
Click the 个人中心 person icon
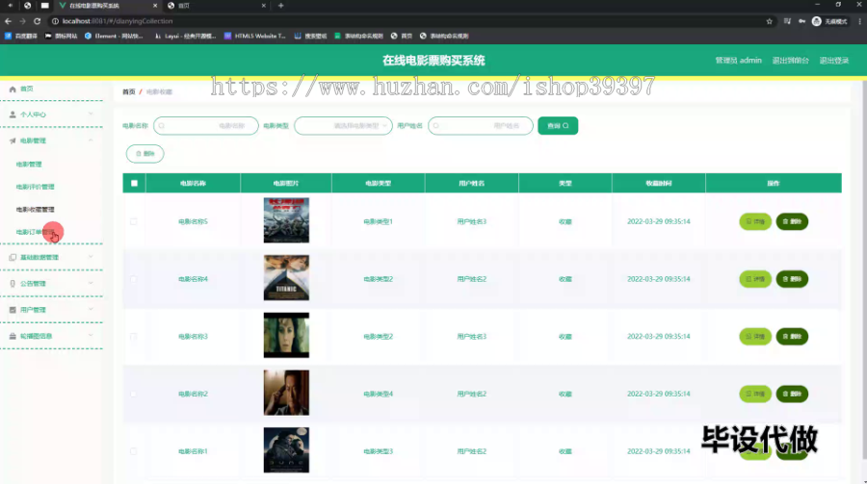coord(13,115)
